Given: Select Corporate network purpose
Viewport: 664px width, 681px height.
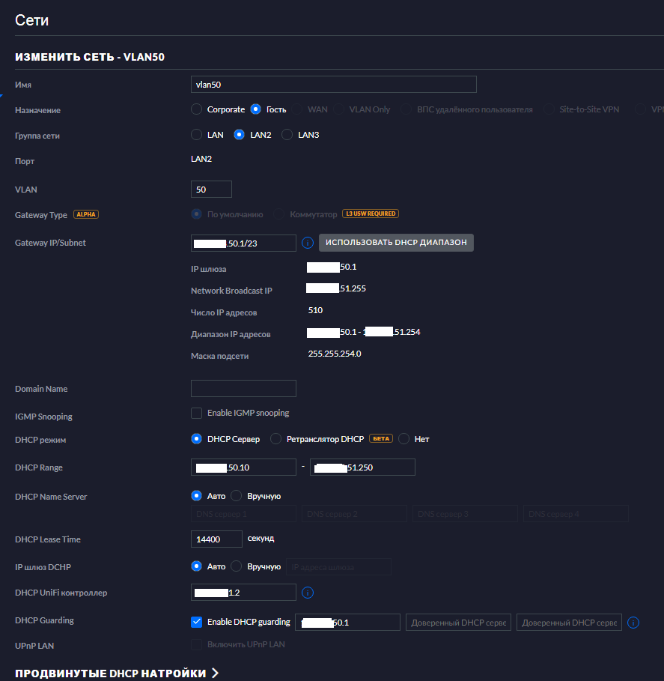Looking at the screenshot, I should pyautogui.click(x=197, y=109).
